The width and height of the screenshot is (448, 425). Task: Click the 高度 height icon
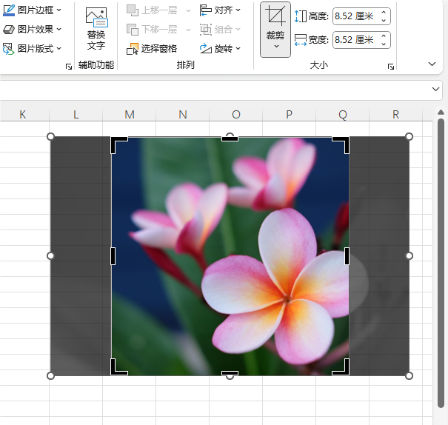[x=301, y=16]
